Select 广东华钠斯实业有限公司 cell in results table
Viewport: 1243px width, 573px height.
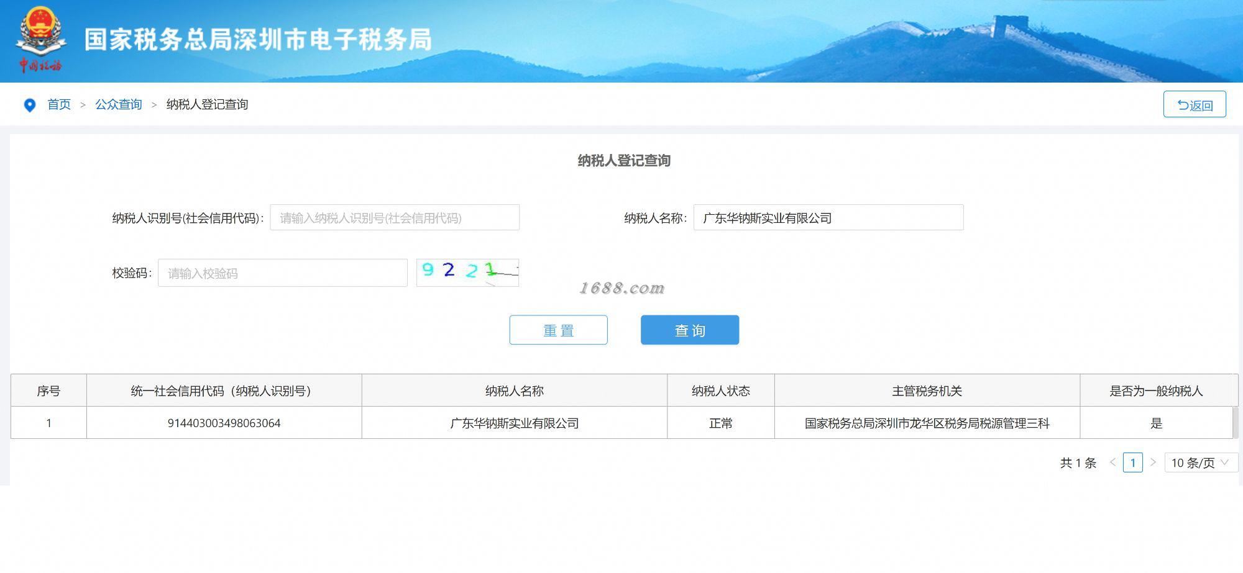pos(515,423)
